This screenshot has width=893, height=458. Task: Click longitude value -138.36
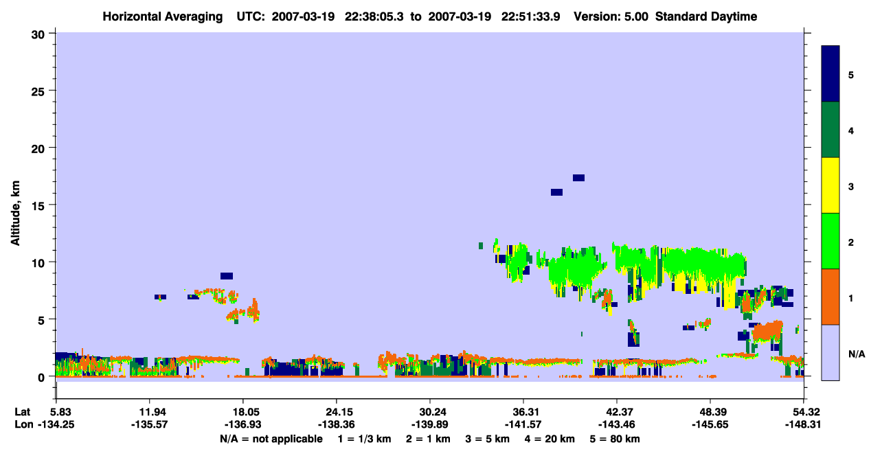[337, 424]
